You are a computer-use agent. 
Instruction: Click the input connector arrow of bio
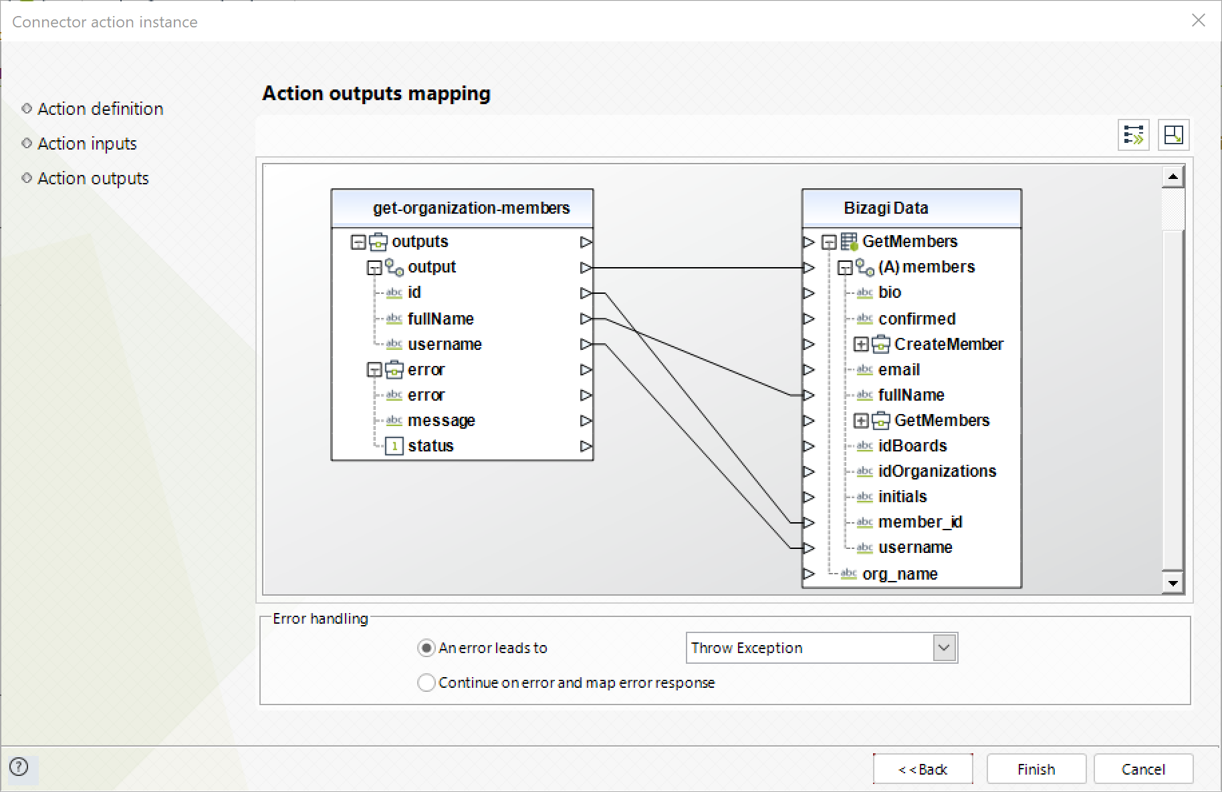point(809,293)
